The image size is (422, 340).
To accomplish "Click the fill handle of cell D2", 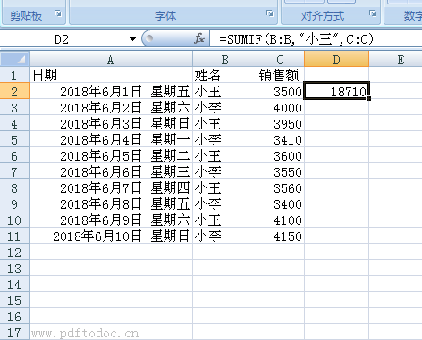I will pos(369,98).
